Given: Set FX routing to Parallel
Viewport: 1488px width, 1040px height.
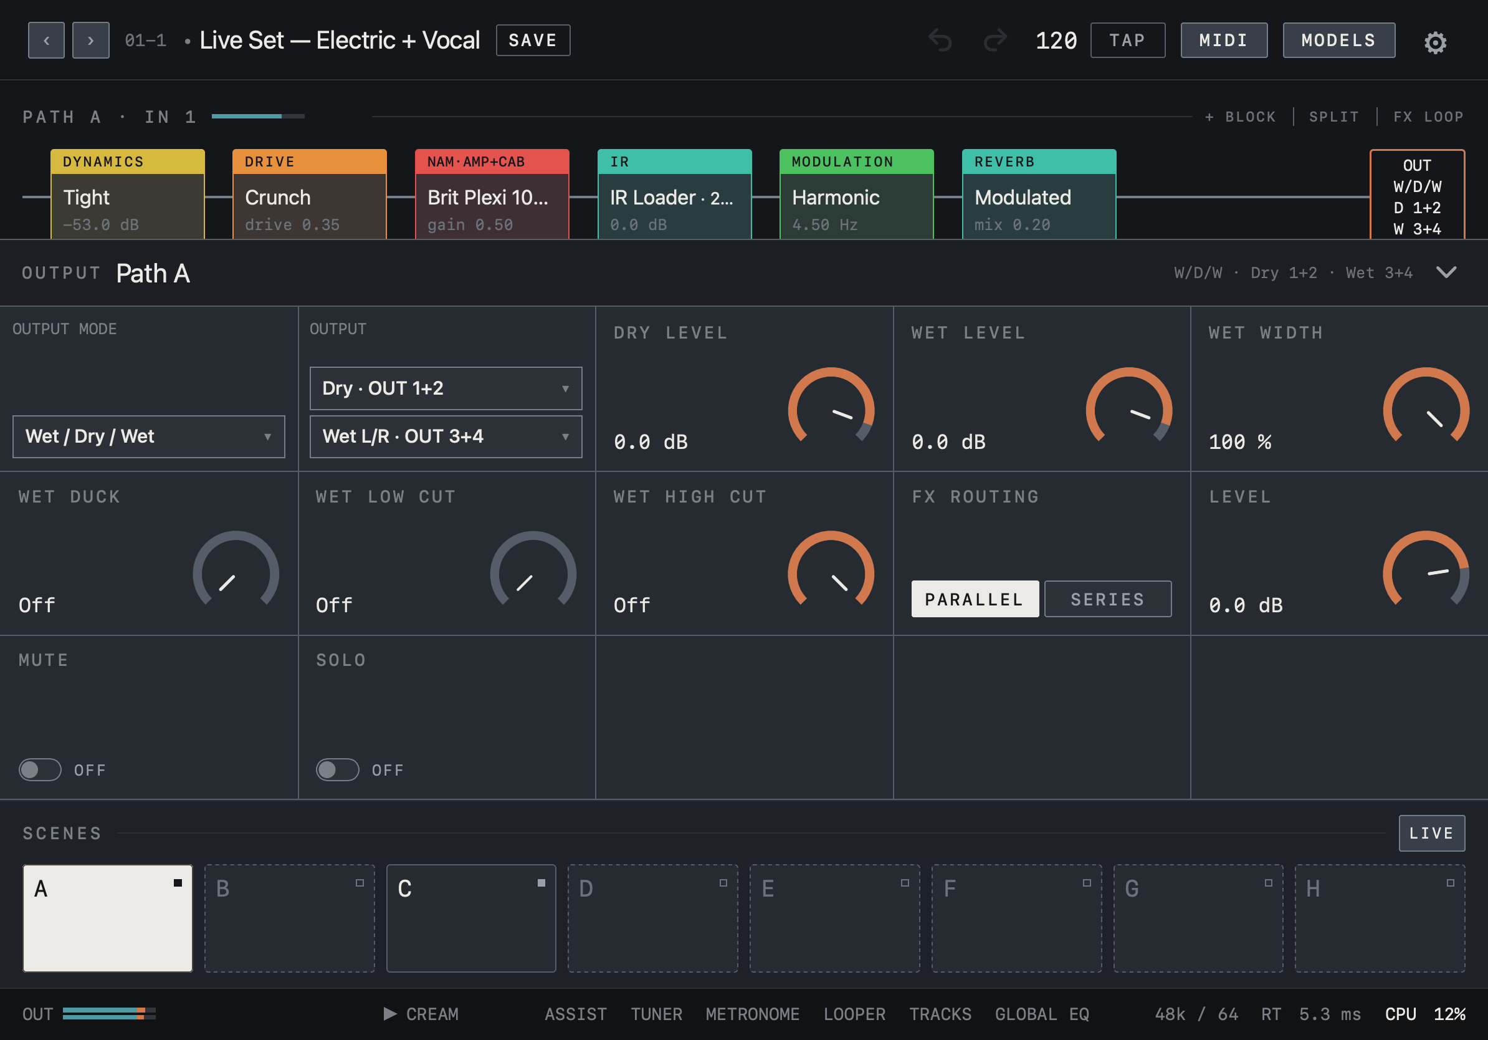Looking at the screenshot, I should tap(975, 599).
